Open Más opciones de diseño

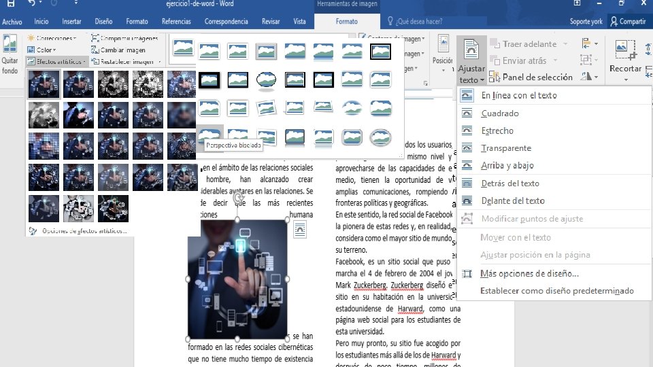coord(554,274)
